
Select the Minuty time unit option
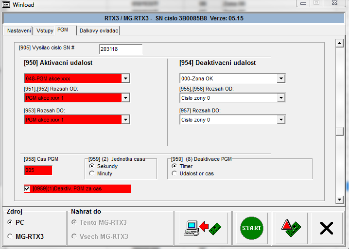pos(92,173)
